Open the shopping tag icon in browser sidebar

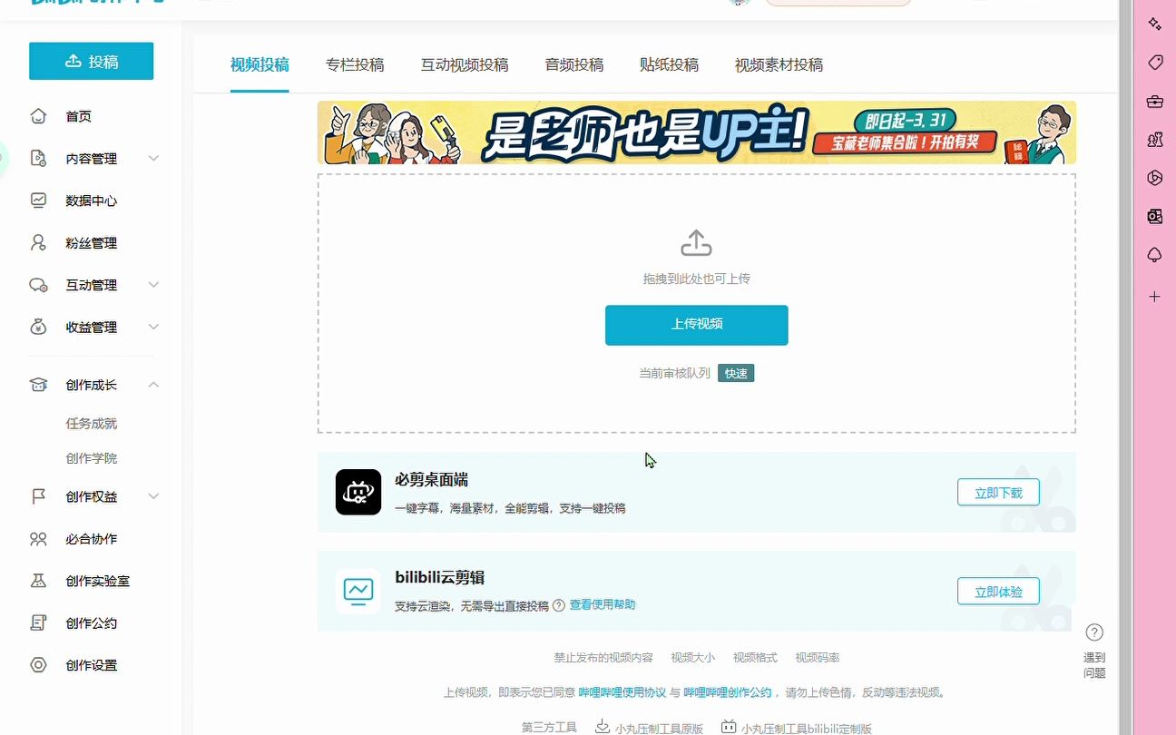(1154, 63)
